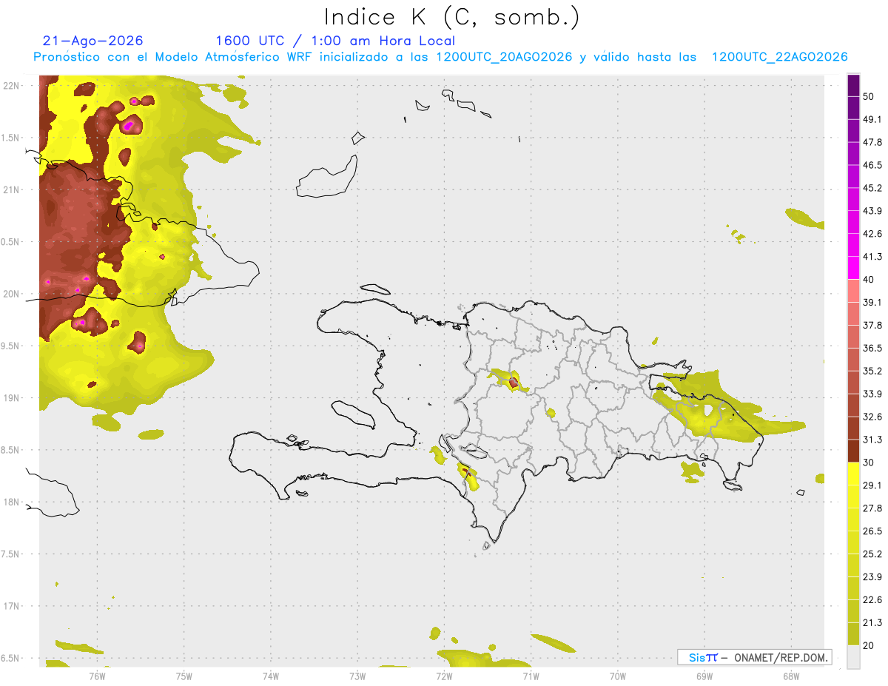Click colorbar value "26.5"
888x686 pixels.
click(x=872, y=531)
